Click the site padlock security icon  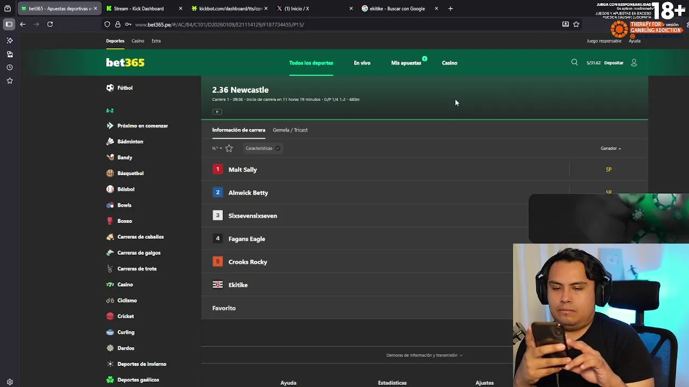point(118,24)
